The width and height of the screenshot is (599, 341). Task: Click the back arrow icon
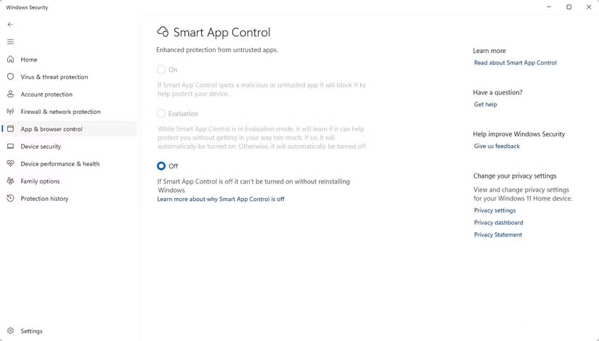click(x=10, y=24)
